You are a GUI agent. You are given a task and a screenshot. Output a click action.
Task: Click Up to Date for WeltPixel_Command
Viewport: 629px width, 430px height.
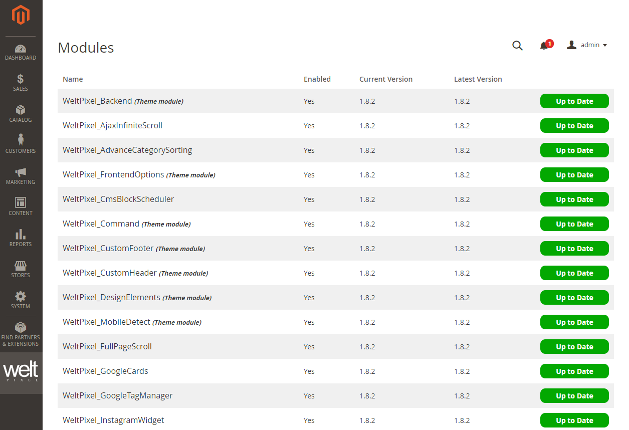(574, 224)
